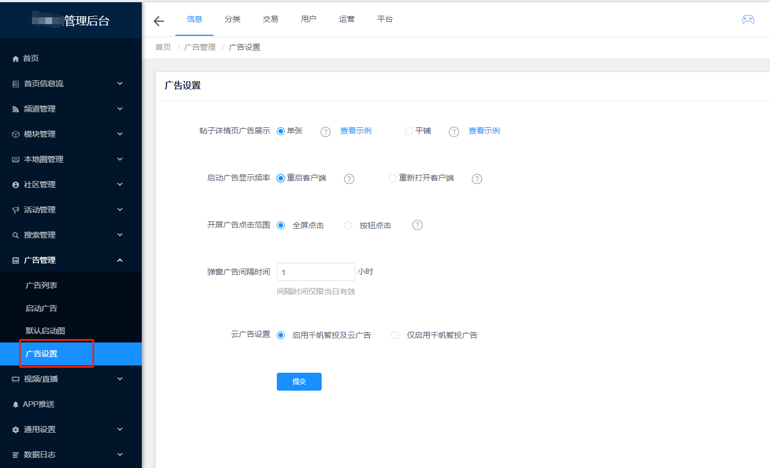The width and height of the screenshot is (770, 468).
Task: Click the 管理后台 header title
Action: [x=87, y=21]
